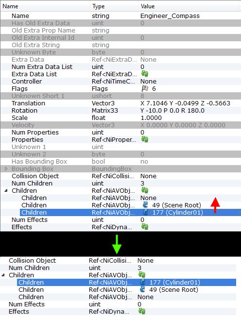The image size is (241, 320).
Task: Click the link arrow icon beside 49 (Scene Root) in upper panel
Action: coord(145,205)
